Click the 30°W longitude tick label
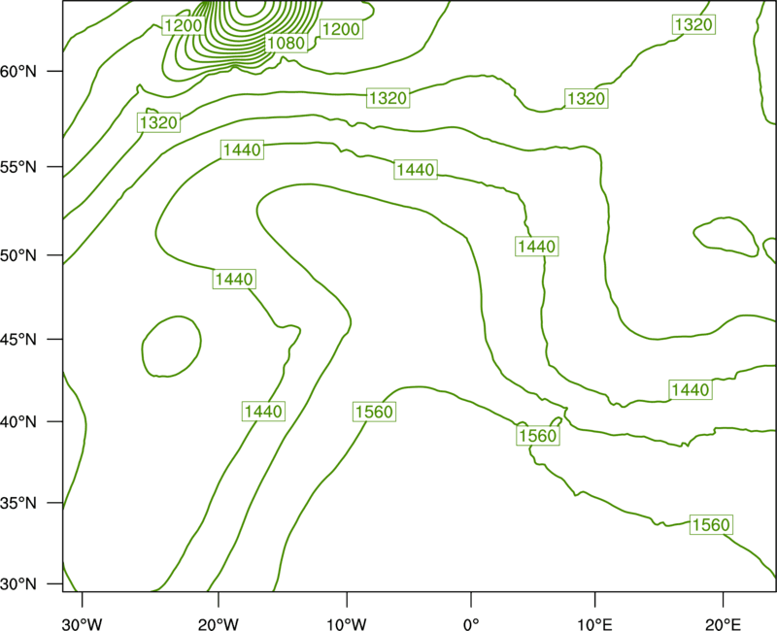The height and width of the screenshot is (631, 777). tap(83, 624)
